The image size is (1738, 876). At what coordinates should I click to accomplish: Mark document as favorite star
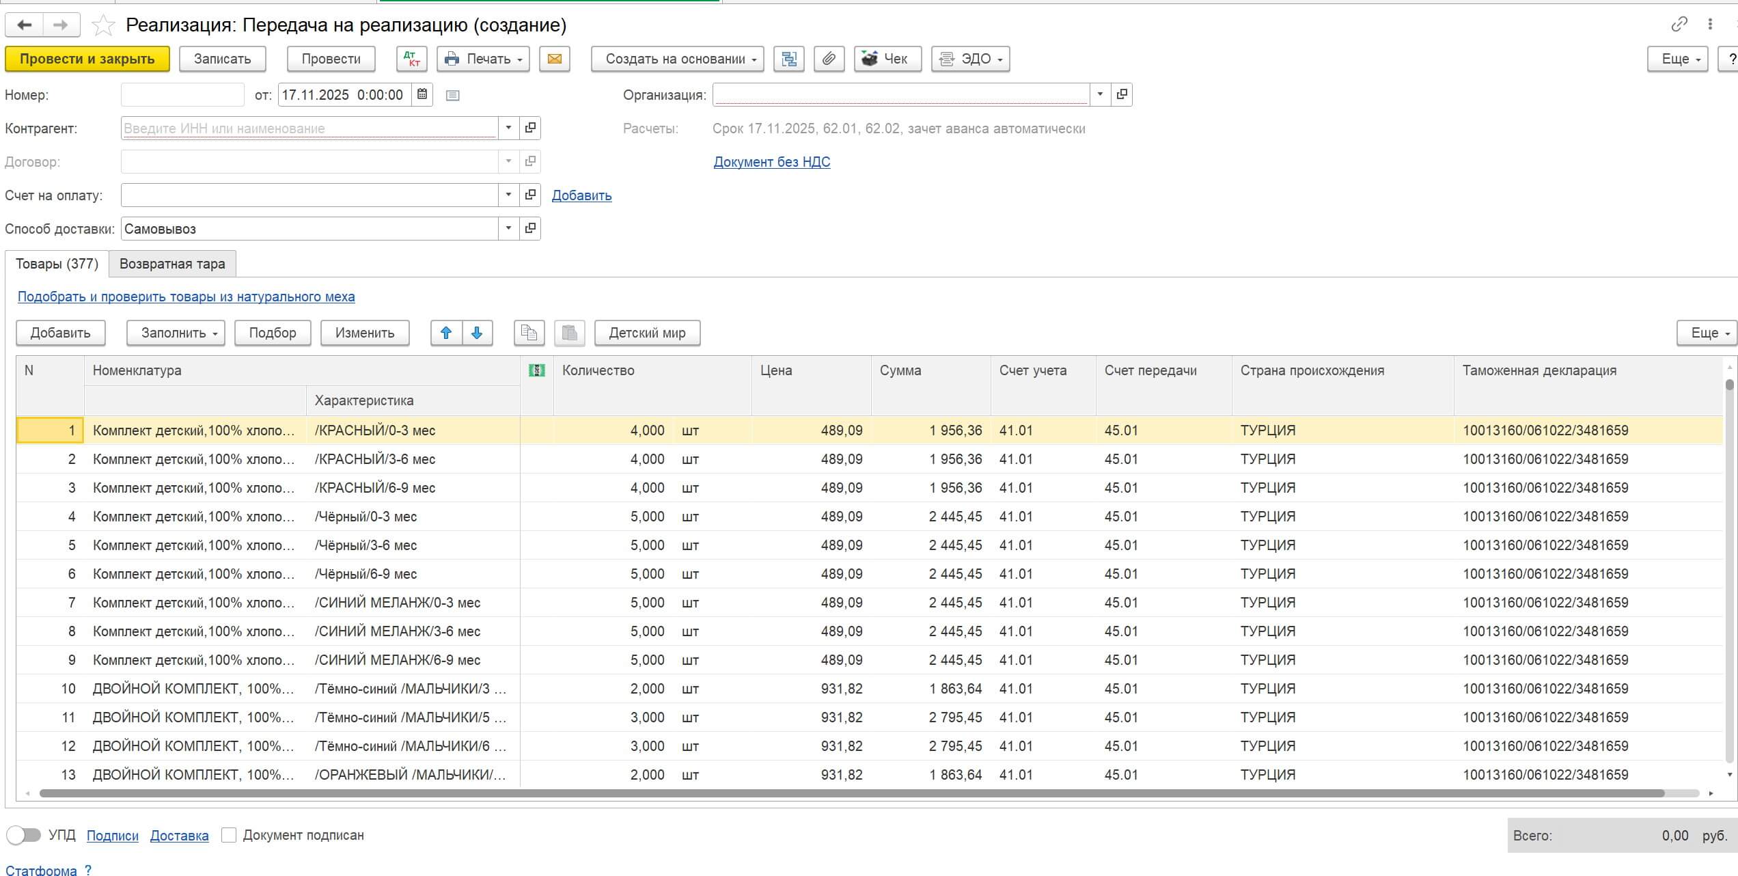[x=103, y=25]
